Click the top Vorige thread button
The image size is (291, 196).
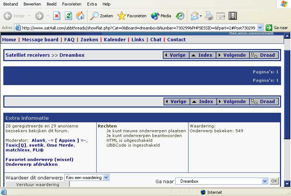[x=176, y=55]
